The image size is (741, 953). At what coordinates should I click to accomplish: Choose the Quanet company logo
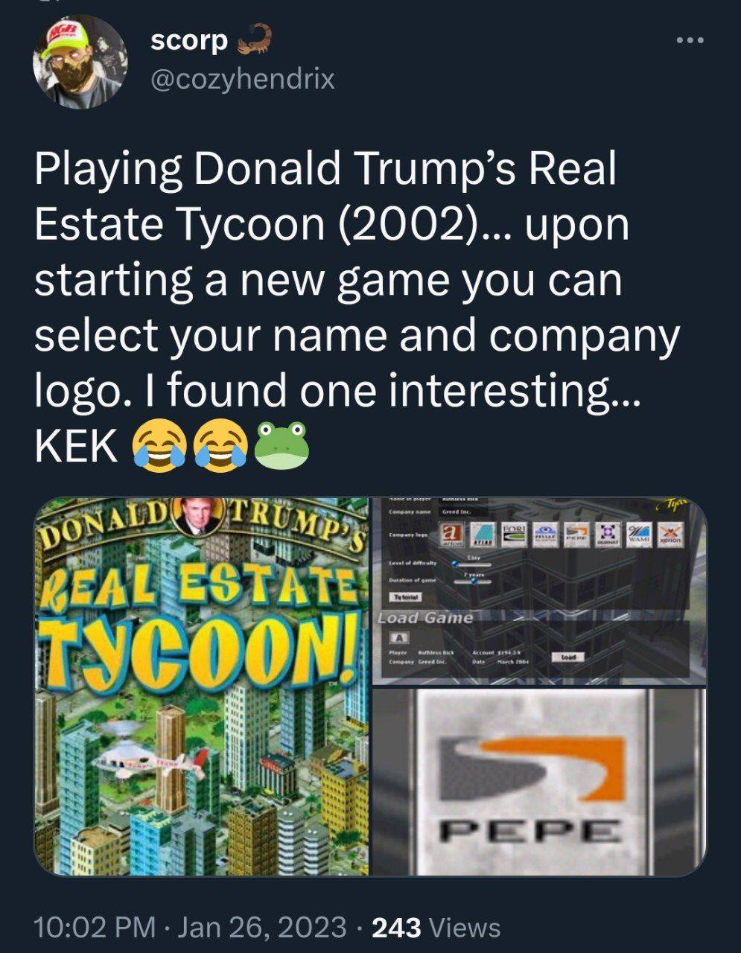[608, 535]
